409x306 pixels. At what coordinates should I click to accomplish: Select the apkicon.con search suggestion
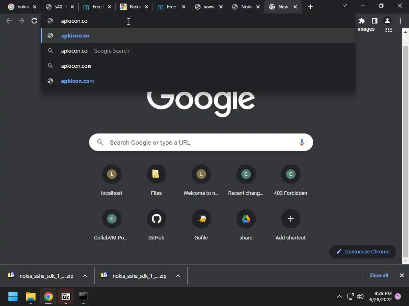pyautogui.click(x=198, y=66)
